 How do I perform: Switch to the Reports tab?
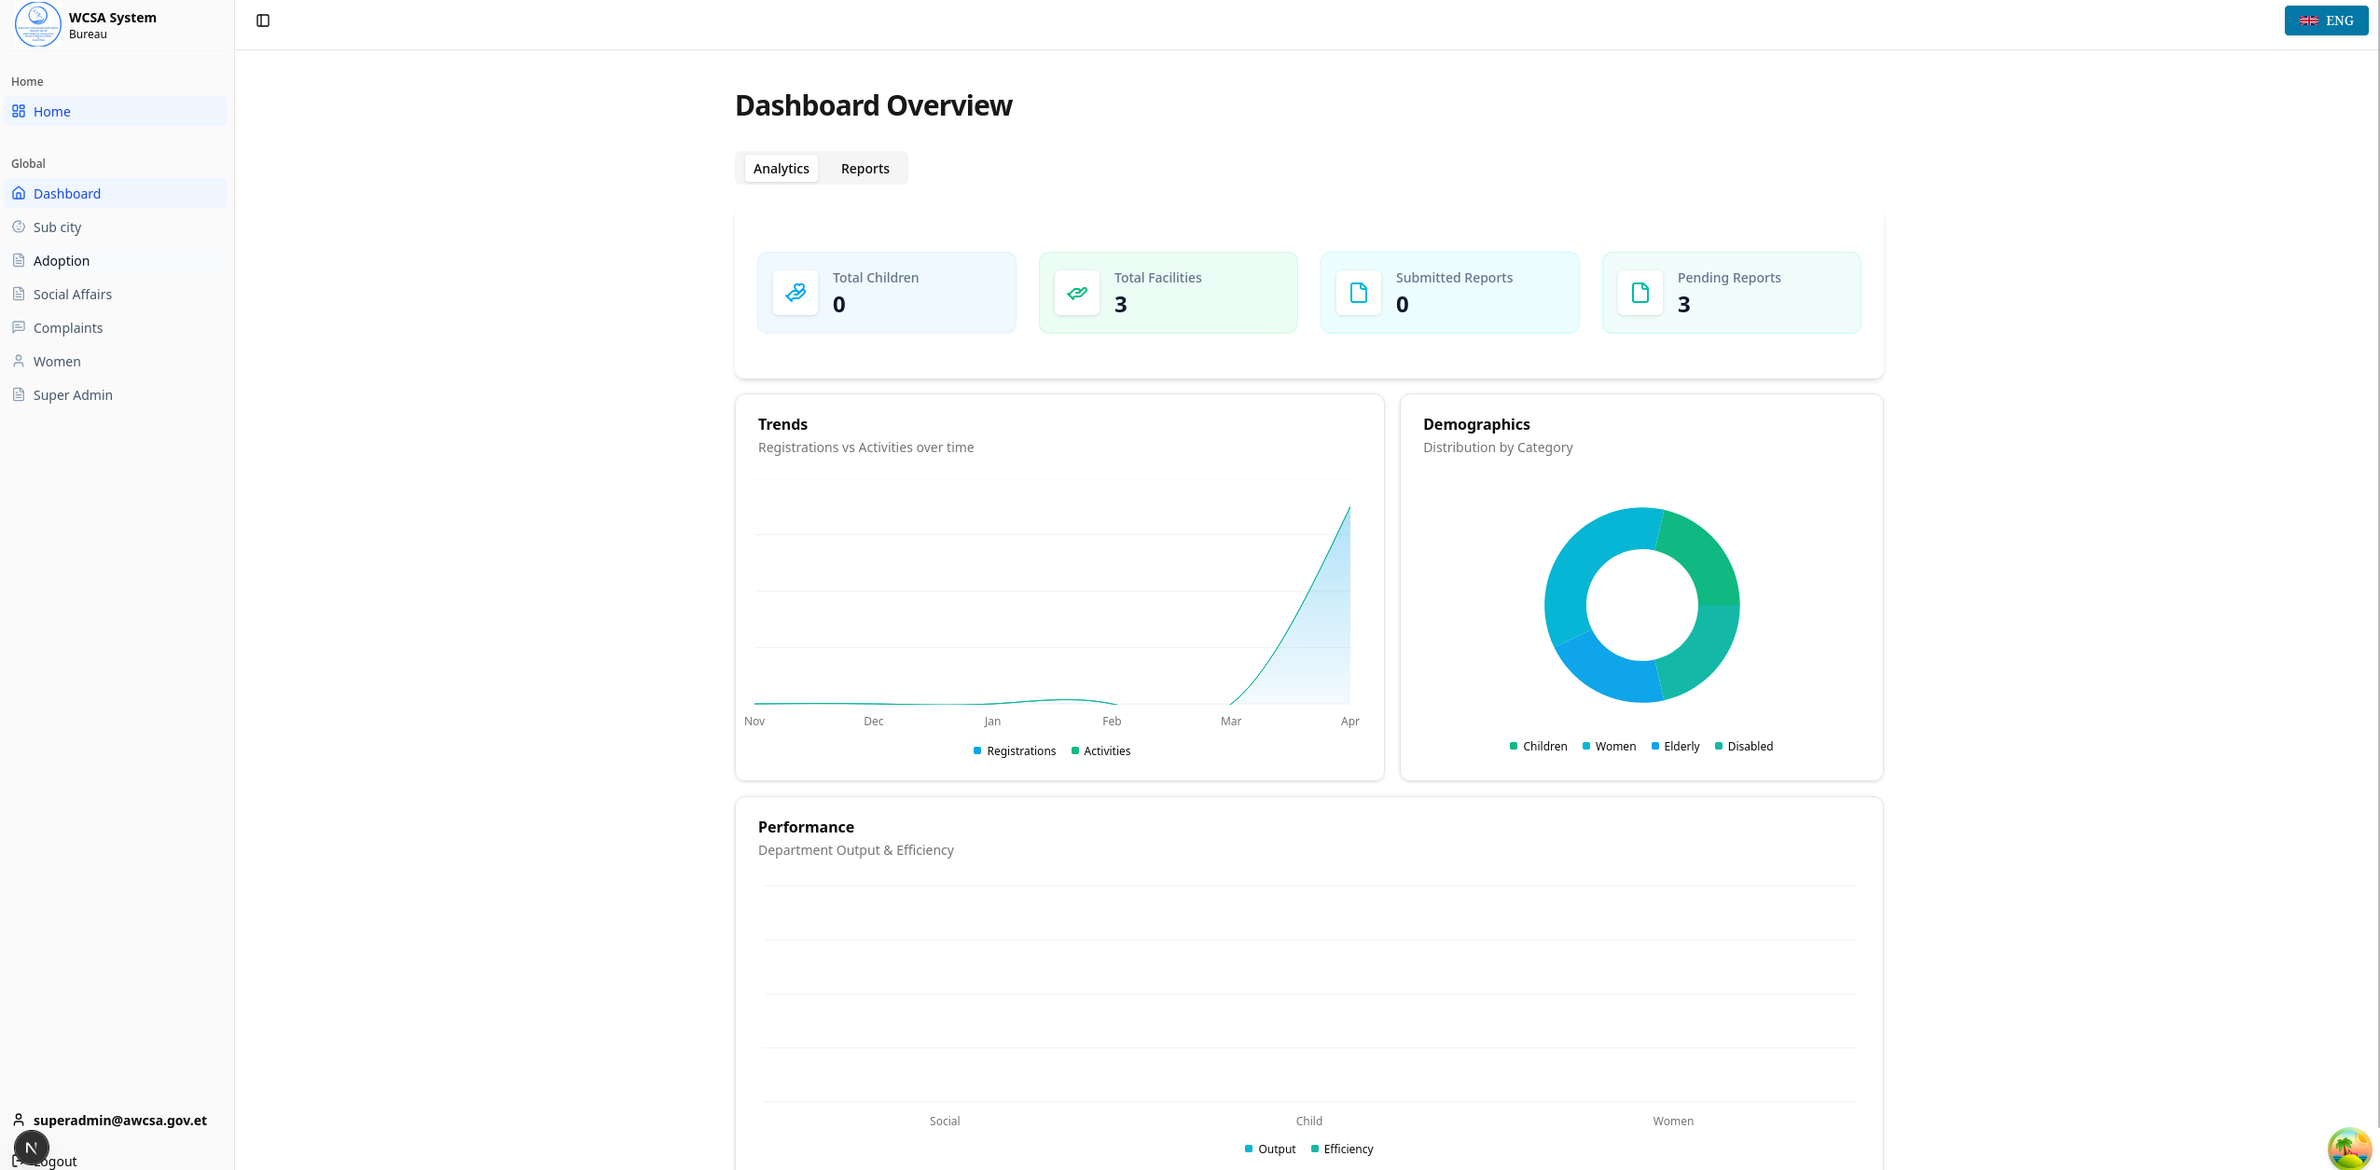[x=864, y=168]
